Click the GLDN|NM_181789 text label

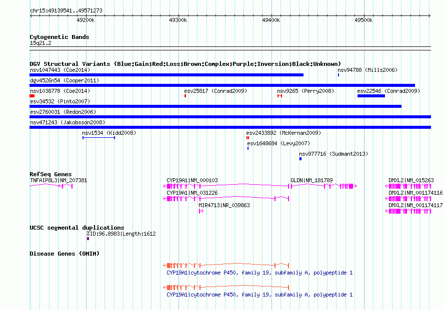pos(311,180)
